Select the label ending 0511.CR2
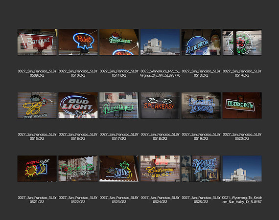The image size is (279, 220). (x=119, y=73)
